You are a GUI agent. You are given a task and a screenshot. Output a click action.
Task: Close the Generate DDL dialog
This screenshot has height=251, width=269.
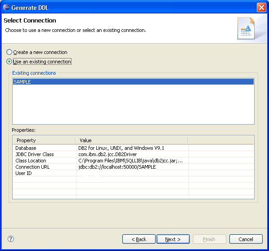pos(261,8)
